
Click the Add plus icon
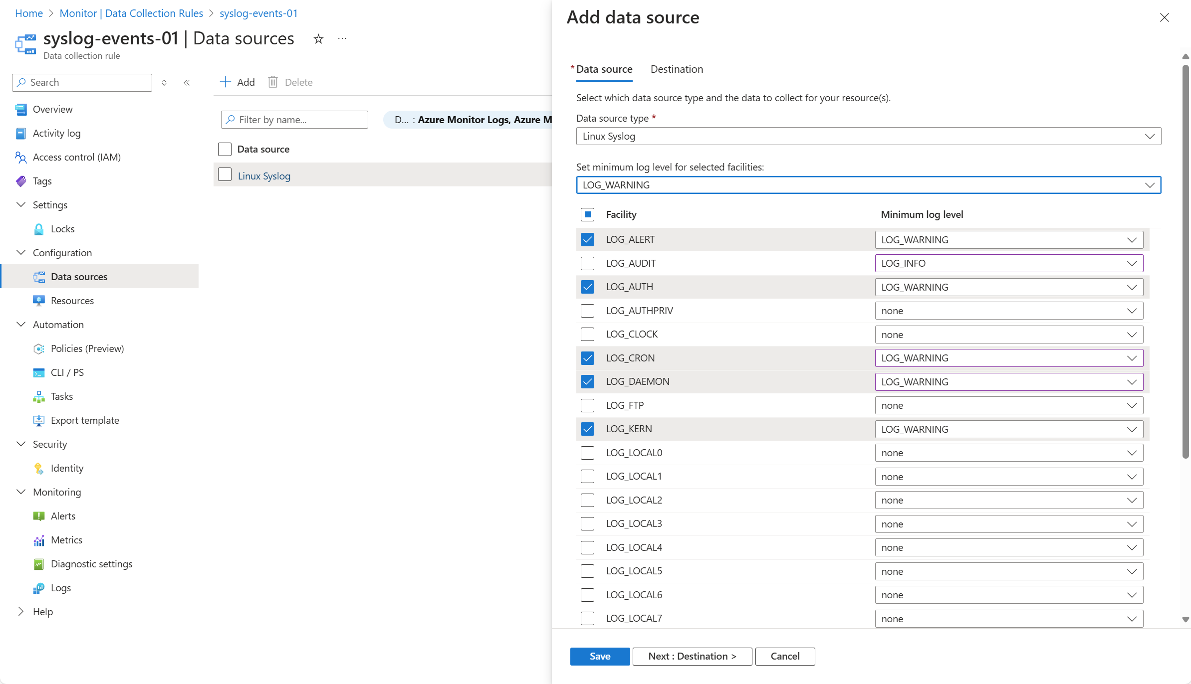[226, 82]
